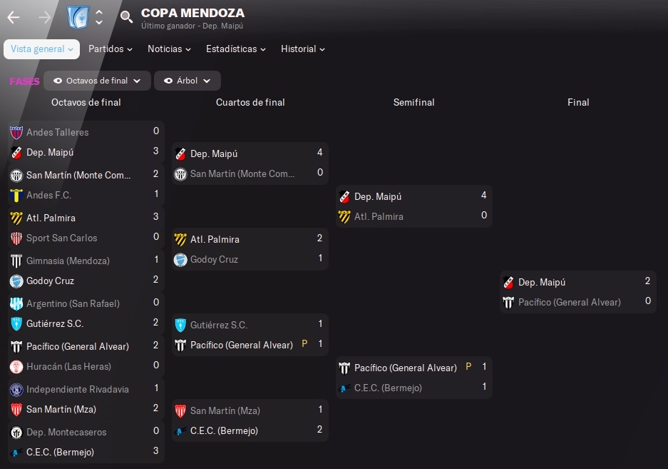Toggle the eye icon beside Árbol
668x469 pixels.
click(x=168, y=81)
